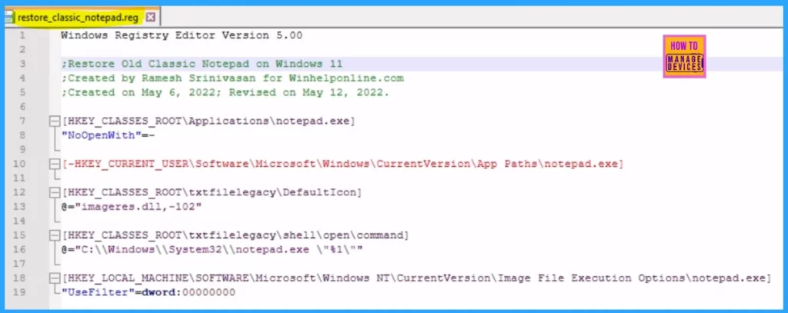Click the @="imageres.dll,-102" line

tap(131, 207)
